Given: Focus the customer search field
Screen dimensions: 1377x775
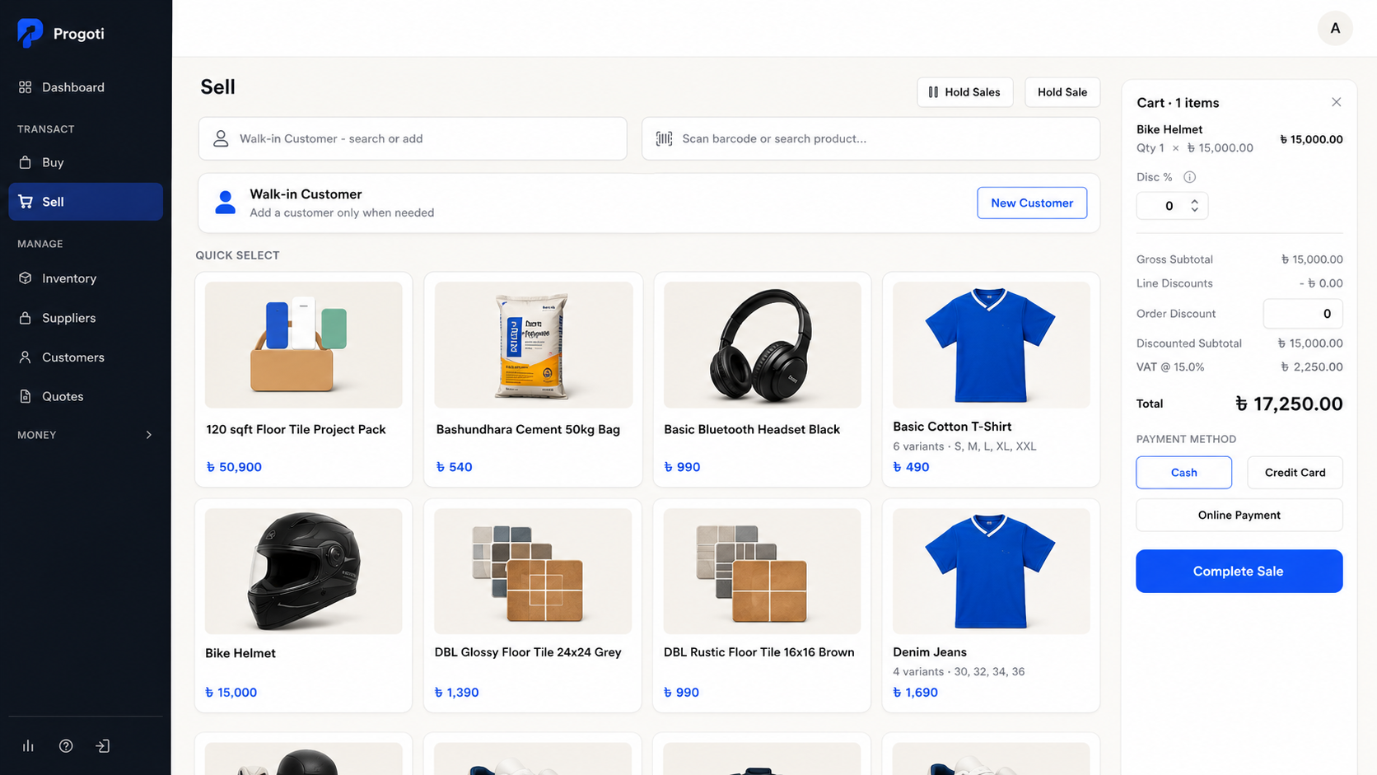Looking at the screenshot, I should (x=413, y=138).
